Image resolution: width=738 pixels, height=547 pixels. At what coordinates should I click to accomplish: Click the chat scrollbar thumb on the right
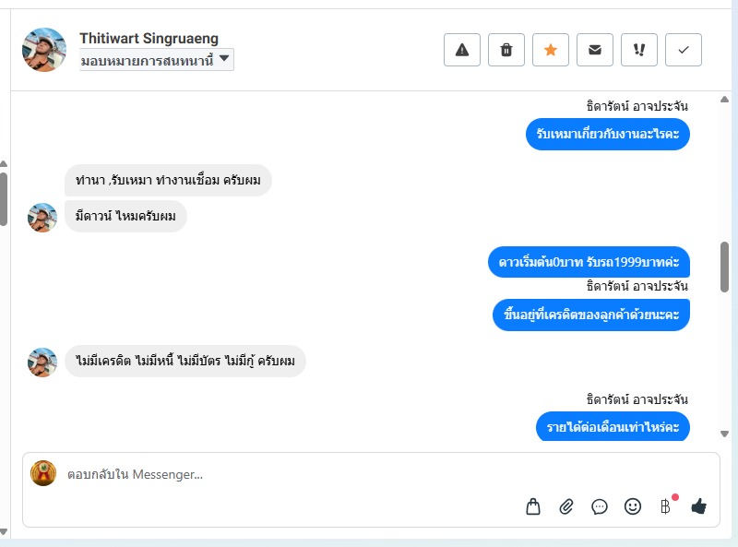click(725, 267)
